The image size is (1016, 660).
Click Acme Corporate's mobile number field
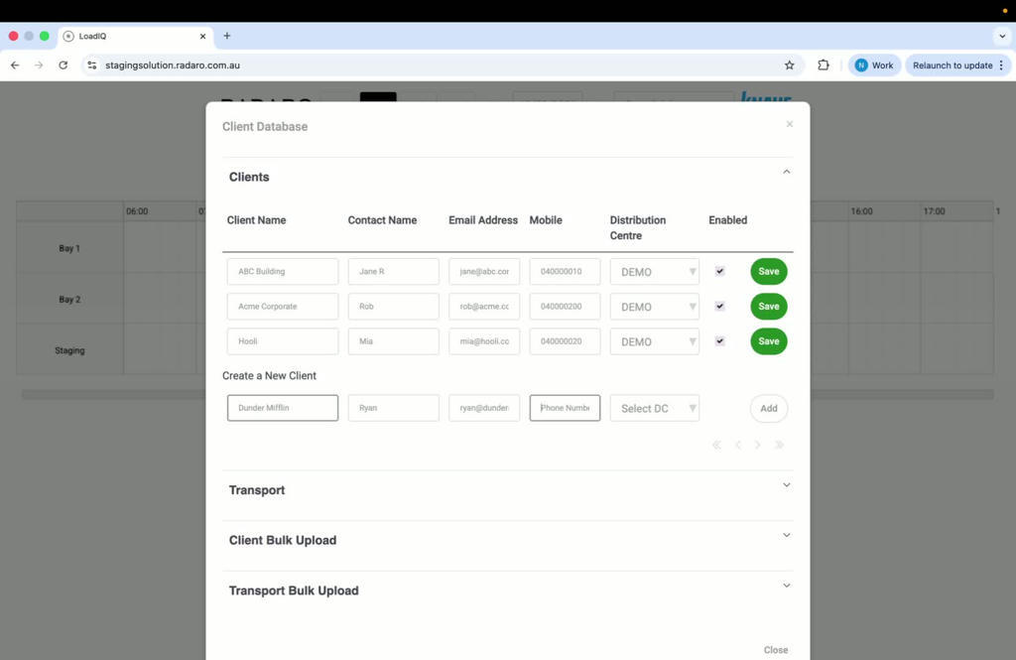pos(565,307)
